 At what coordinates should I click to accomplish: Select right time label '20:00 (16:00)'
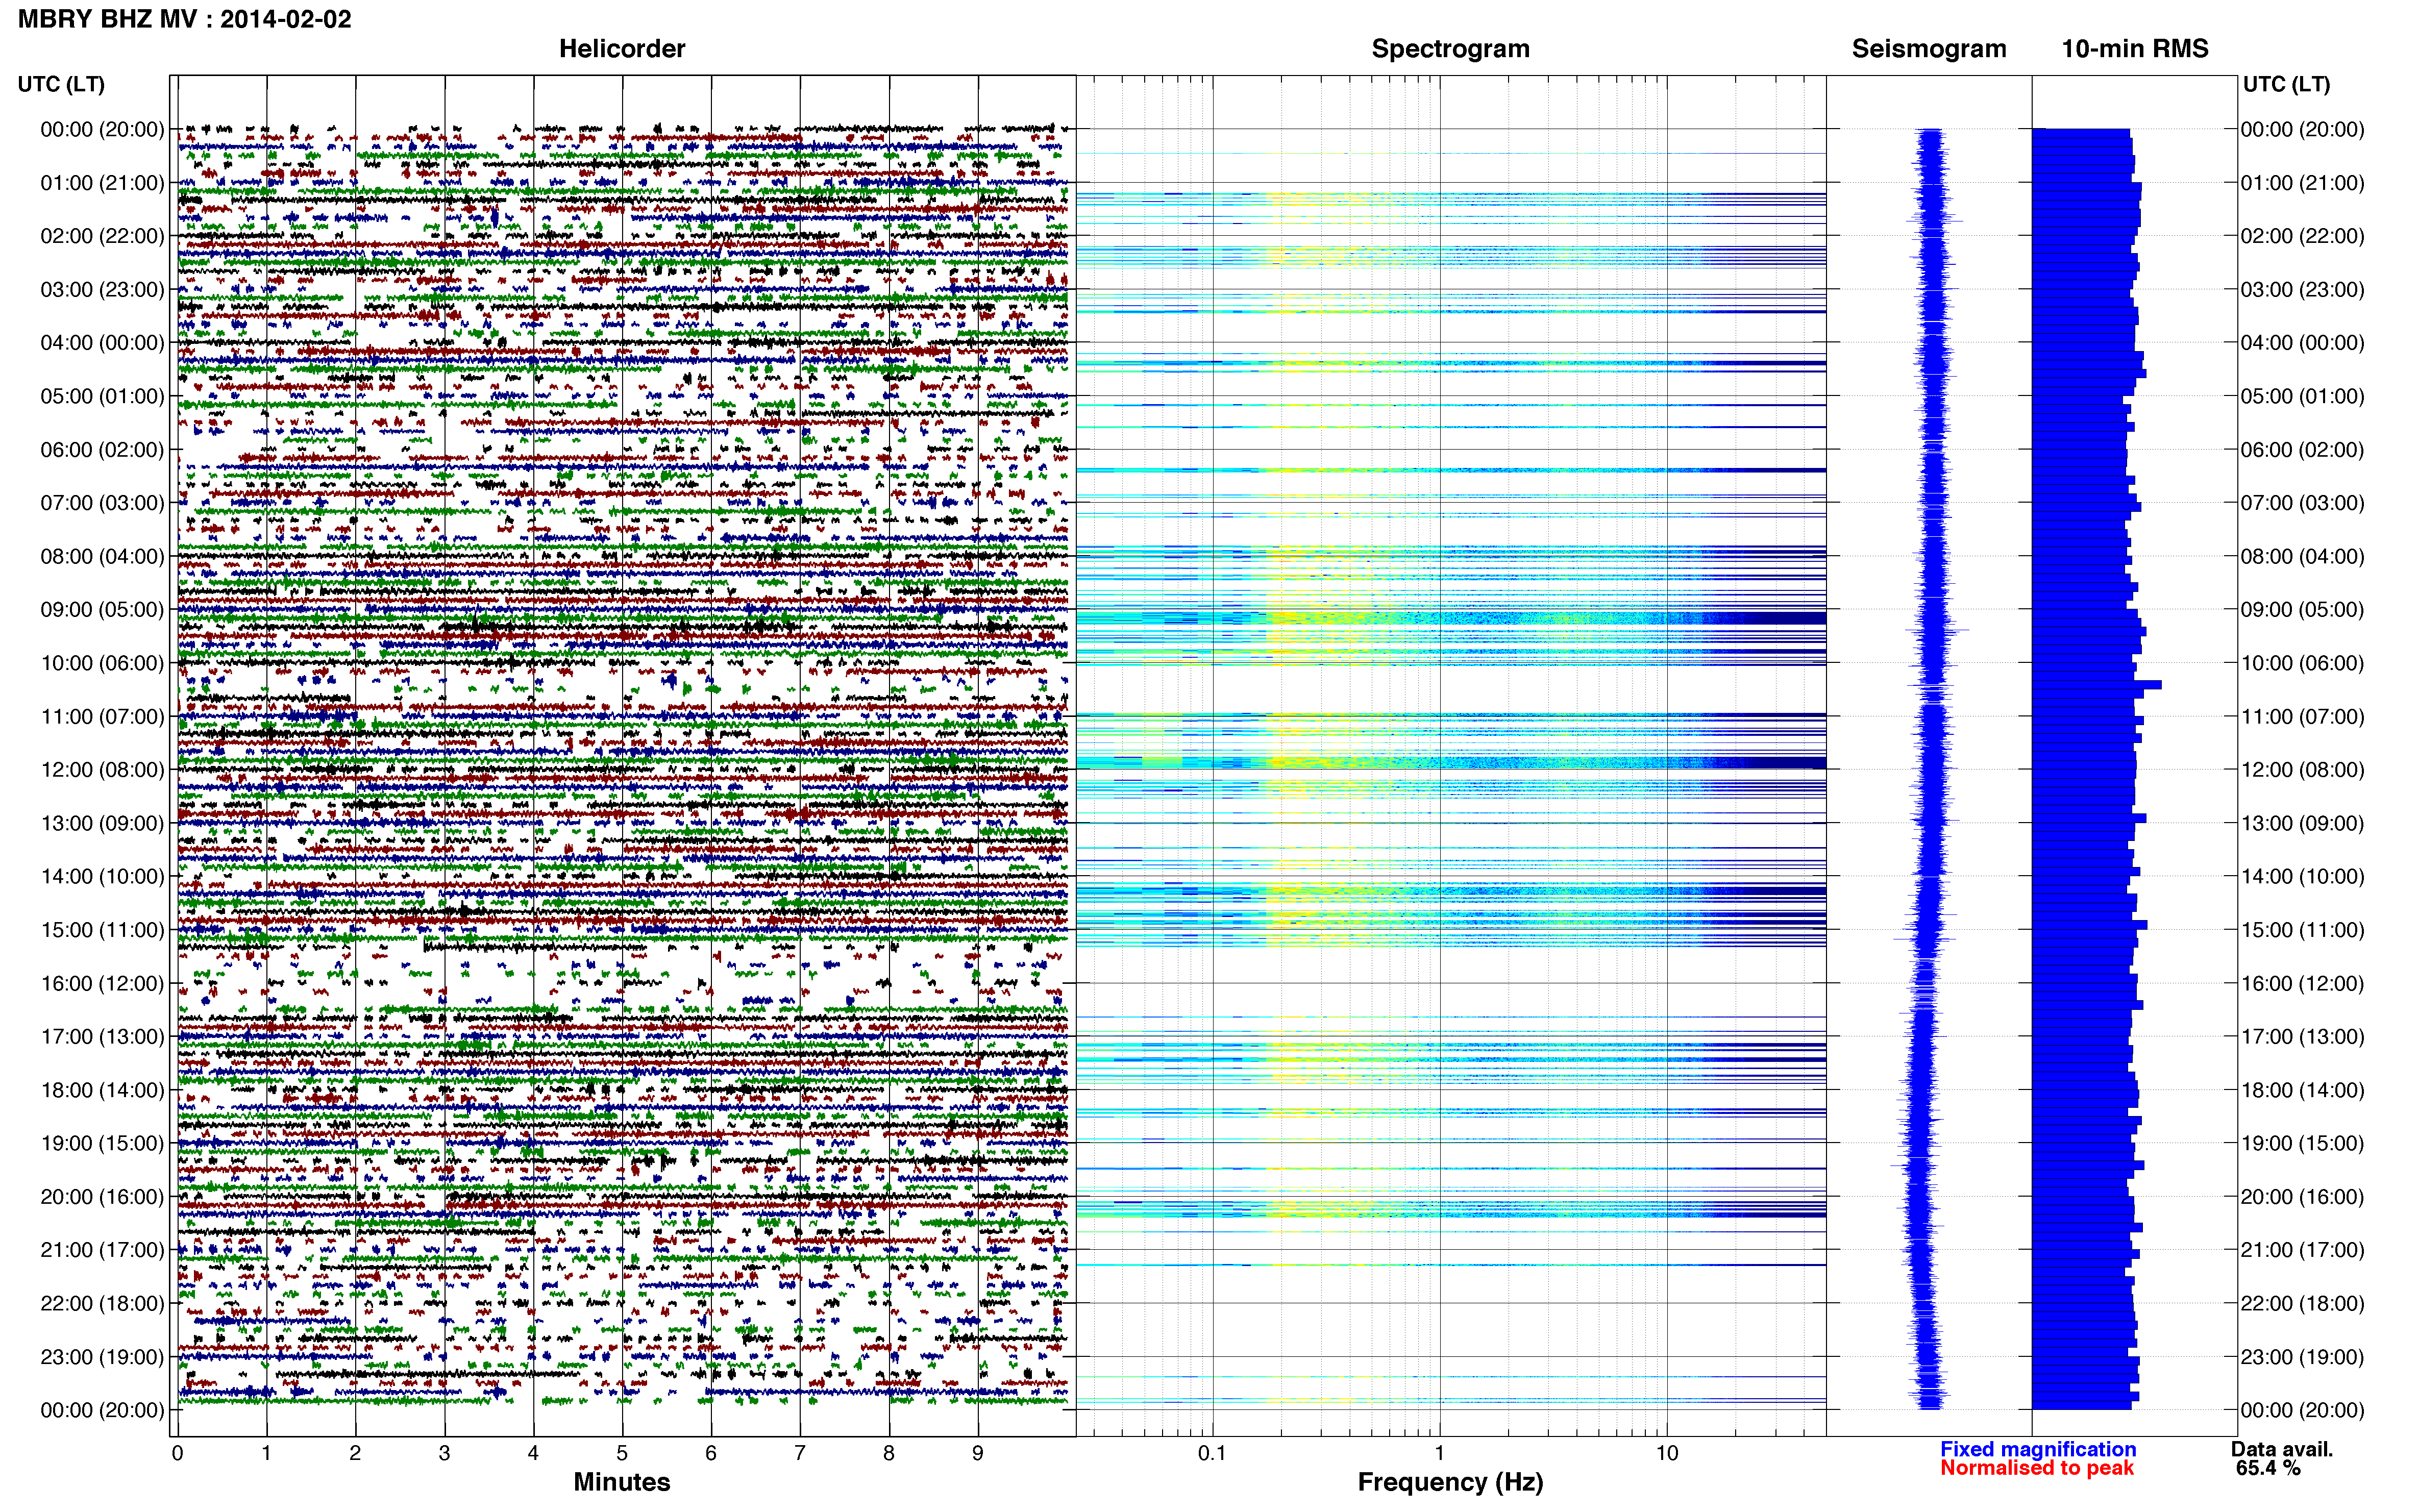[2303, 1196]
